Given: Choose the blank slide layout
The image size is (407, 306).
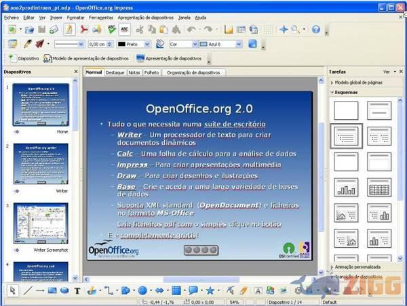Looking at the screenshot, I should [x=346, y=110].
